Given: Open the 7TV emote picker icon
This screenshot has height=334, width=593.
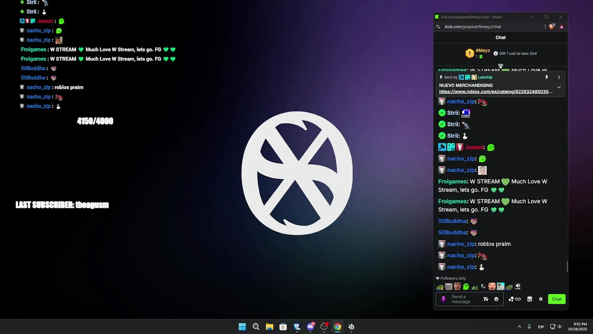Looking at the screenshot, I should point(486,299).
